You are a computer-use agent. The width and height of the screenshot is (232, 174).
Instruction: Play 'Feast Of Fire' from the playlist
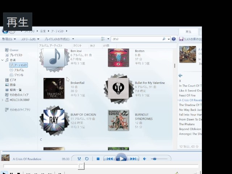pos(187,95)
